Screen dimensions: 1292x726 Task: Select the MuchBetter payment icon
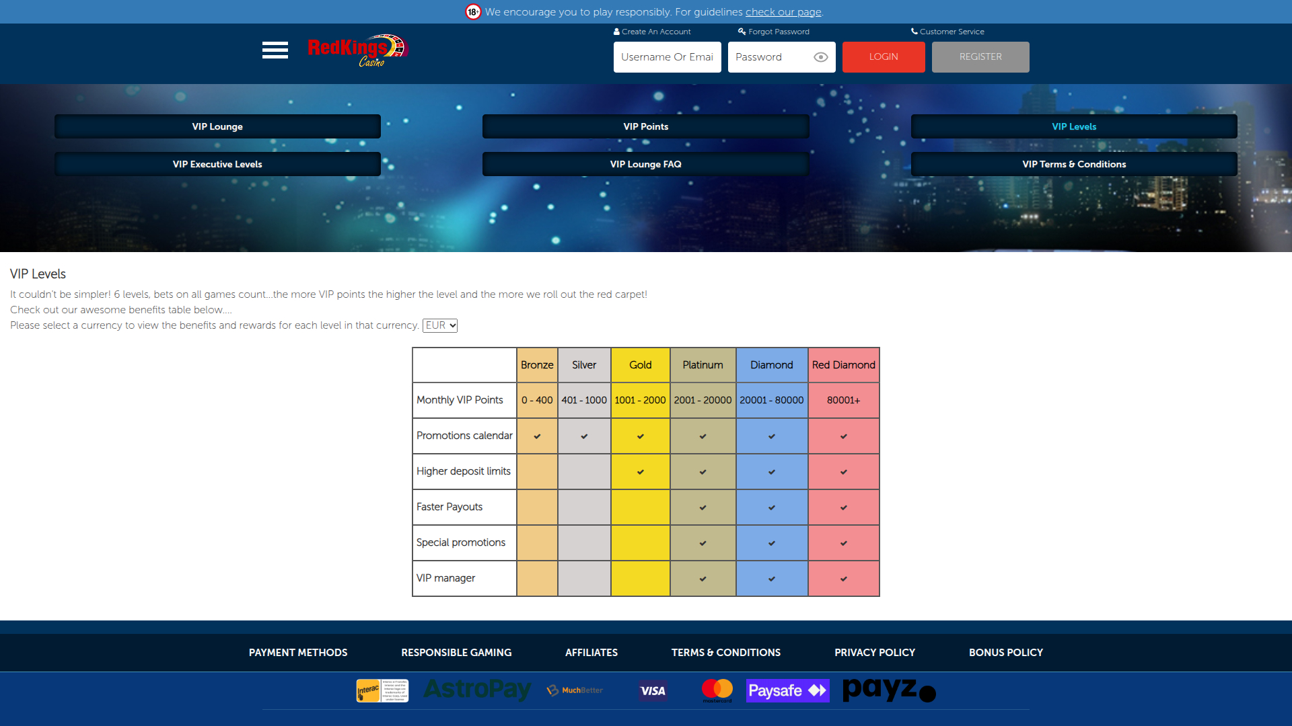pyautogui.click(x=573, y=690)
